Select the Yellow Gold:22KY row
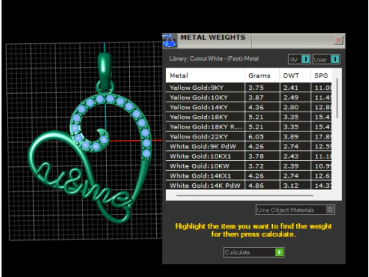The width and height of the screenshot is (369, 277). point(249,136)
